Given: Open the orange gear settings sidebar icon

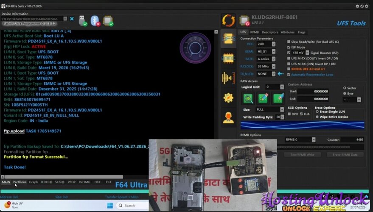Looking at the screenshot, I should click(x=228, y=98).
